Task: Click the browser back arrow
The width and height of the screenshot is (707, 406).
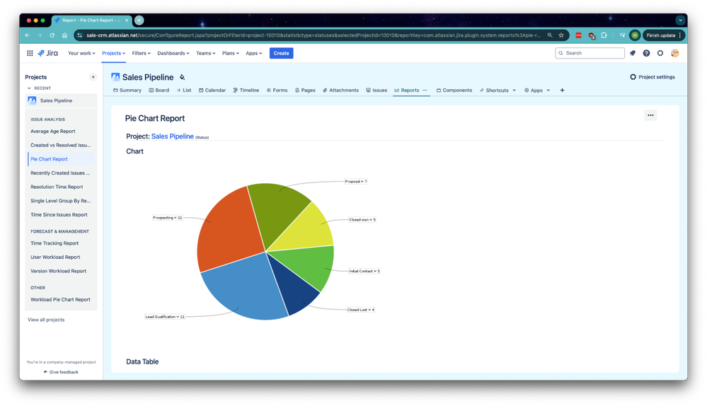Action: click(28, 35)
